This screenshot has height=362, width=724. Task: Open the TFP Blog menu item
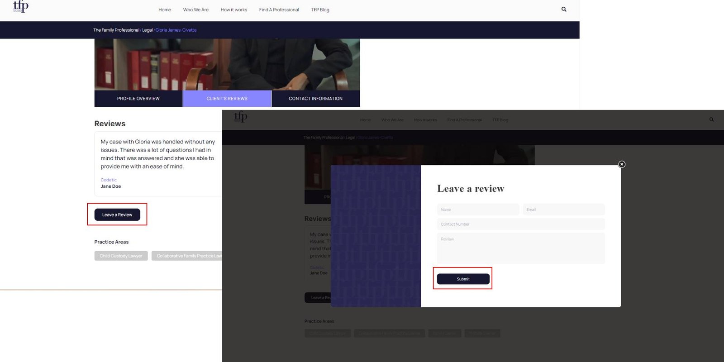[x=320, y=10]
